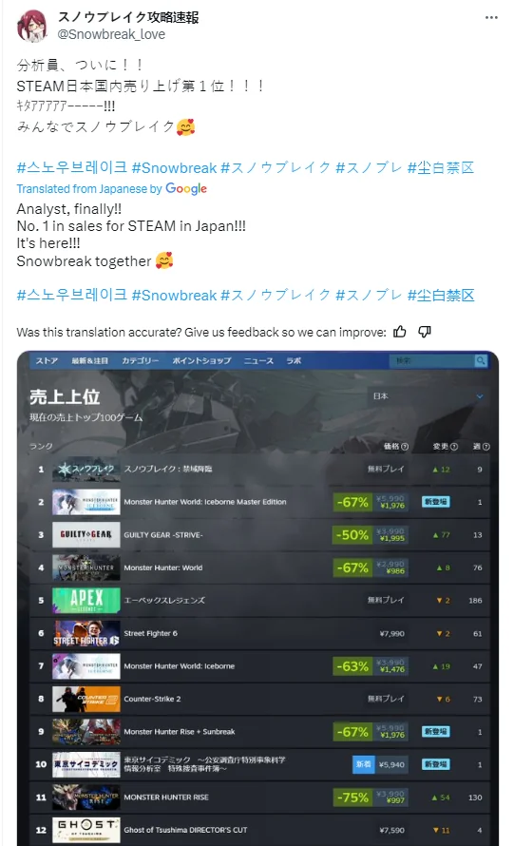Open the ストア tab in Steam nav
The height and width of the screenshot is (846, 514).
[47, 360]
